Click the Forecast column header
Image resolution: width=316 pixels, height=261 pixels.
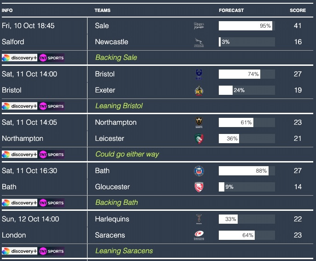(x=231, y=10)
